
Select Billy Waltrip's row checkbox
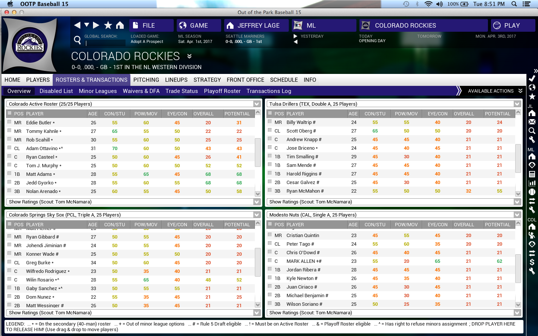[270, 122]
